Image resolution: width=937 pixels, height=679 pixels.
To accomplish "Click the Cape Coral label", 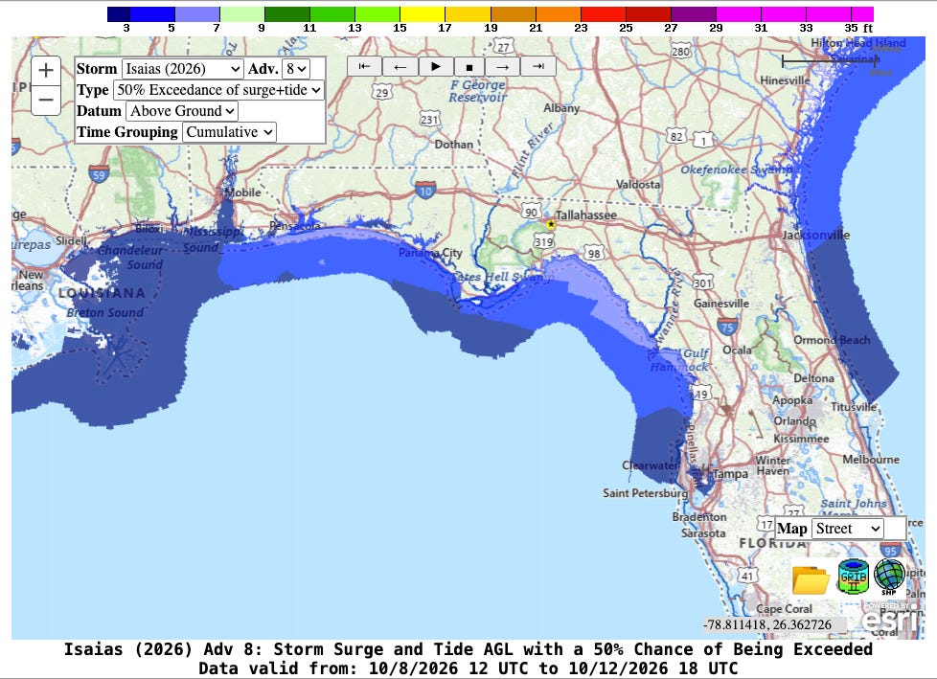I will 784,608.
